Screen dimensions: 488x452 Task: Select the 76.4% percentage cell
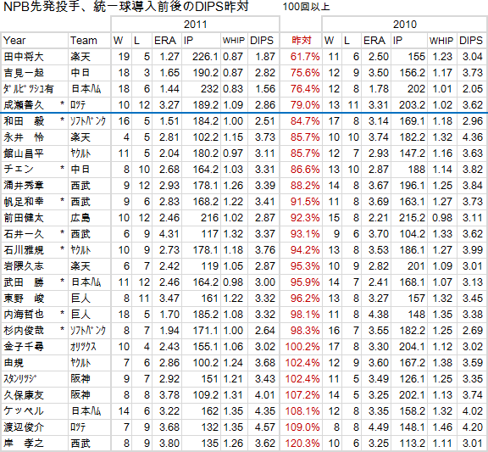[x=301, y=89]
